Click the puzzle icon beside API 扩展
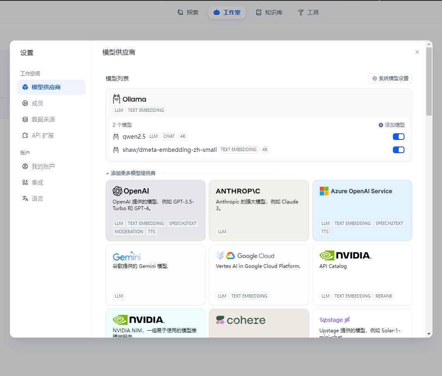Screen dimensions: 442x376 25,135
